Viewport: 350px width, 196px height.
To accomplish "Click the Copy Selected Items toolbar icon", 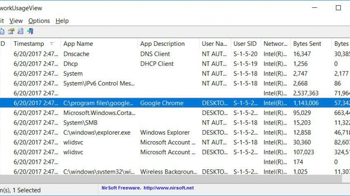I will click(x=2, y=31).
